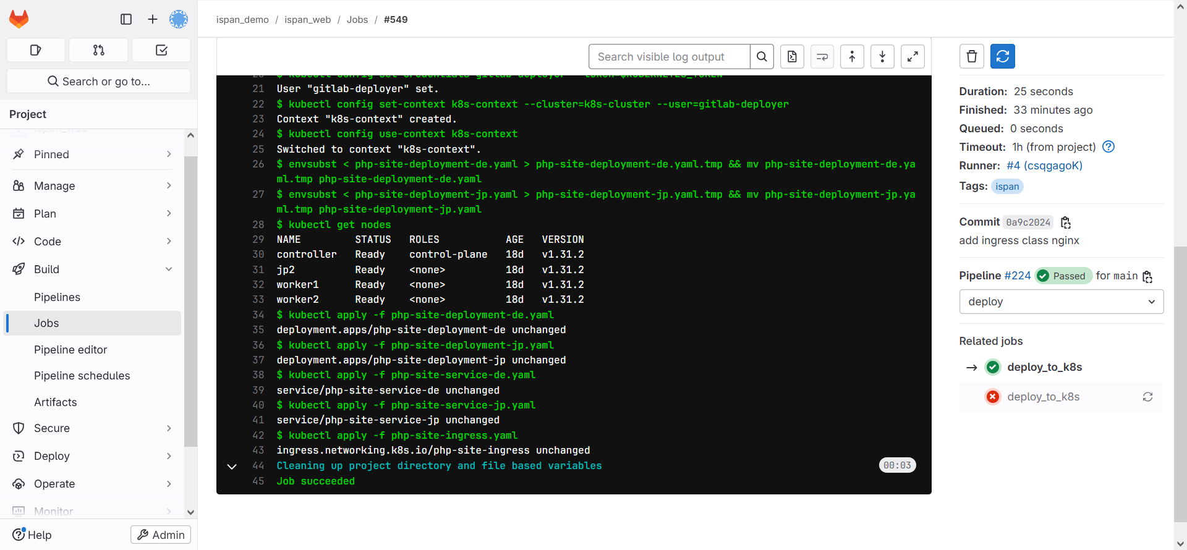Click log line number 28
1187x550 pixels.
pyautogui.click(x=258, y=225)
